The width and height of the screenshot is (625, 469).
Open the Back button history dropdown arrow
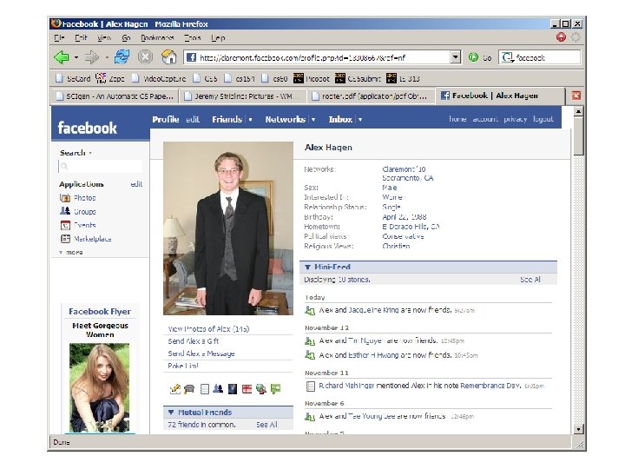tap(76, 58)
